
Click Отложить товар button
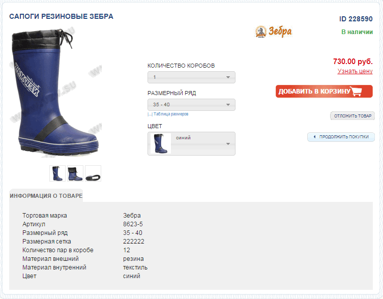point(352,116)
